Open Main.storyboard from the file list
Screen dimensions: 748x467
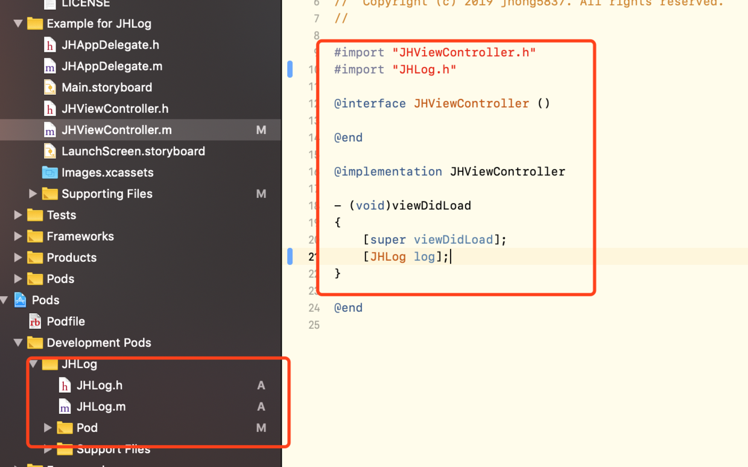107,87
